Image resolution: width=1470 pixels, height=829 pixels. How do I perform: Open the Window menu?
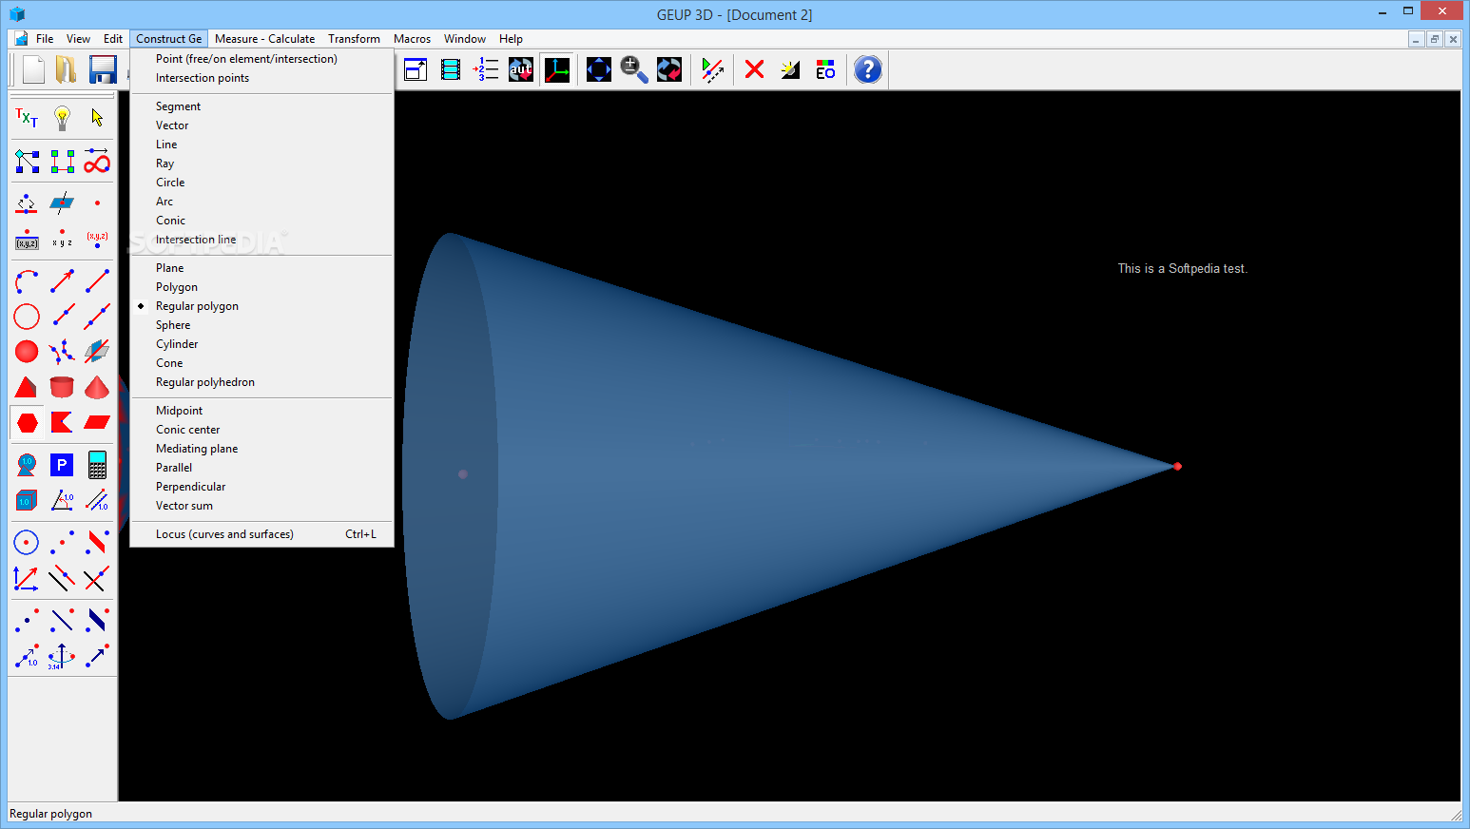coord(465,39)
